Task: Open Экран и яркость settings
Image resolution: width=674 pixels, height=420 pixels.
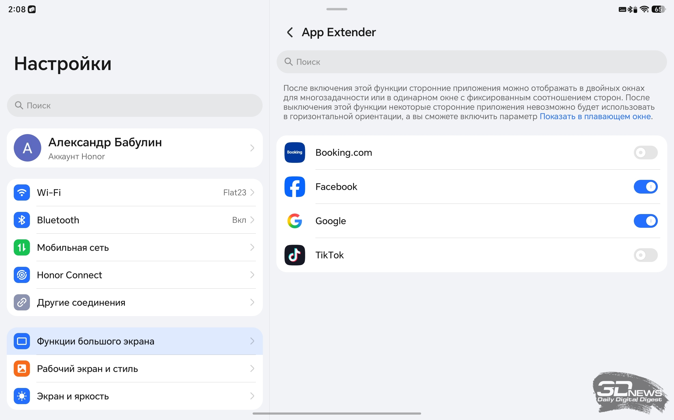Action: [x=135, y=396]
